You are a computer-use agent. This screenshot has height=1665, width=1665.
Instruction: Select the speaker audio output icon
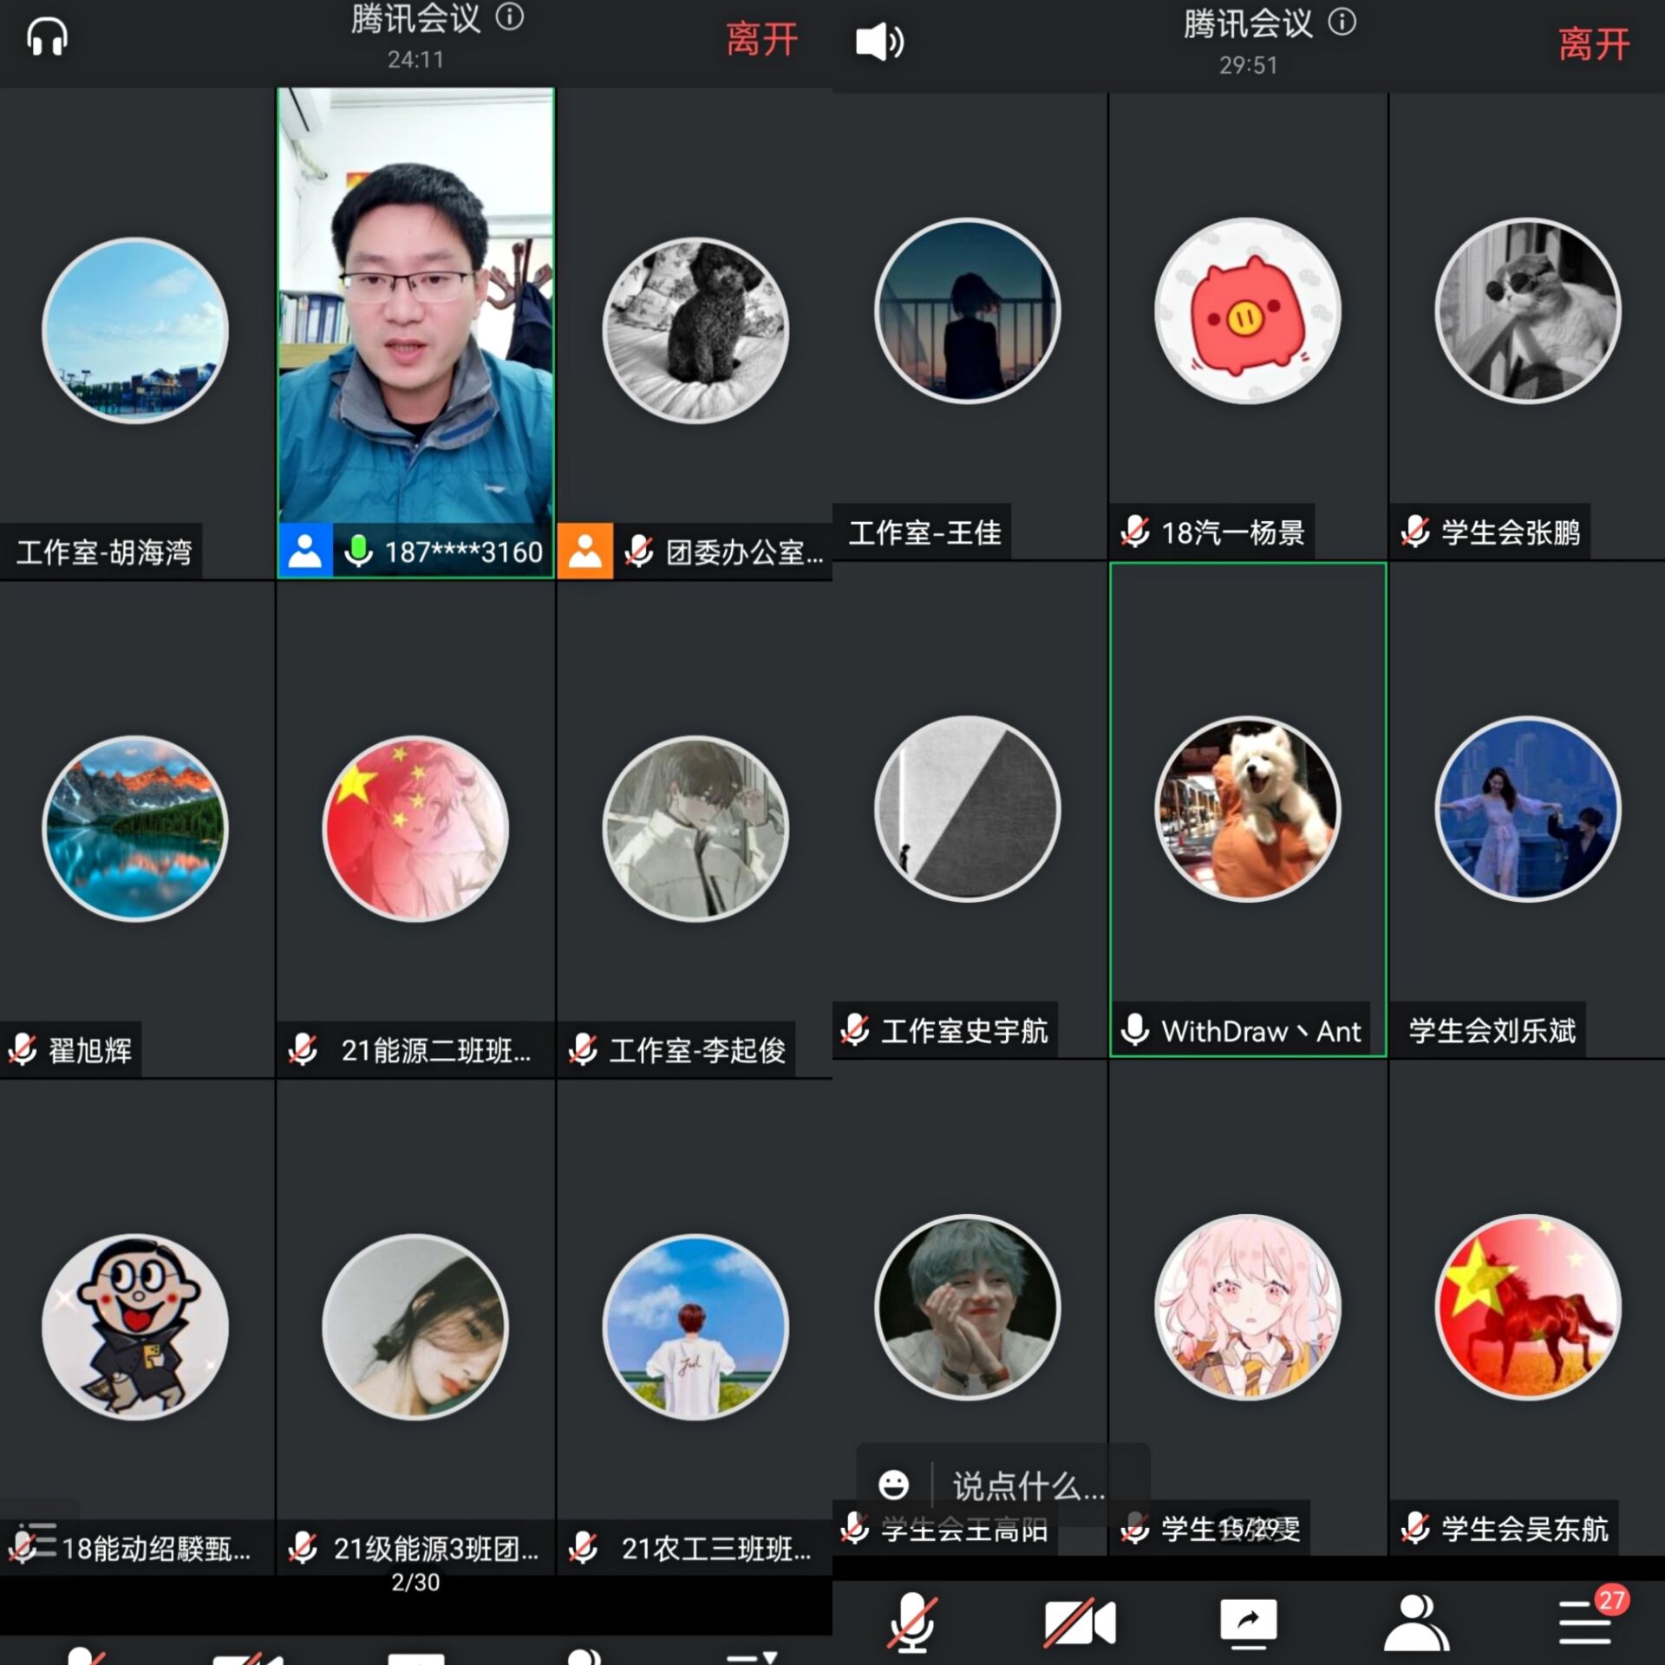click(x=880, y=39)
